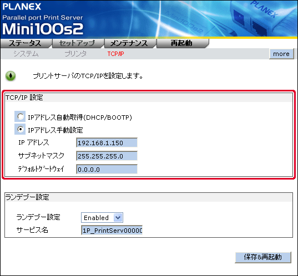Viewport: 298px width, 276px height.
Task: Click the 保存&再起動 button
Action: coord(263,257)
